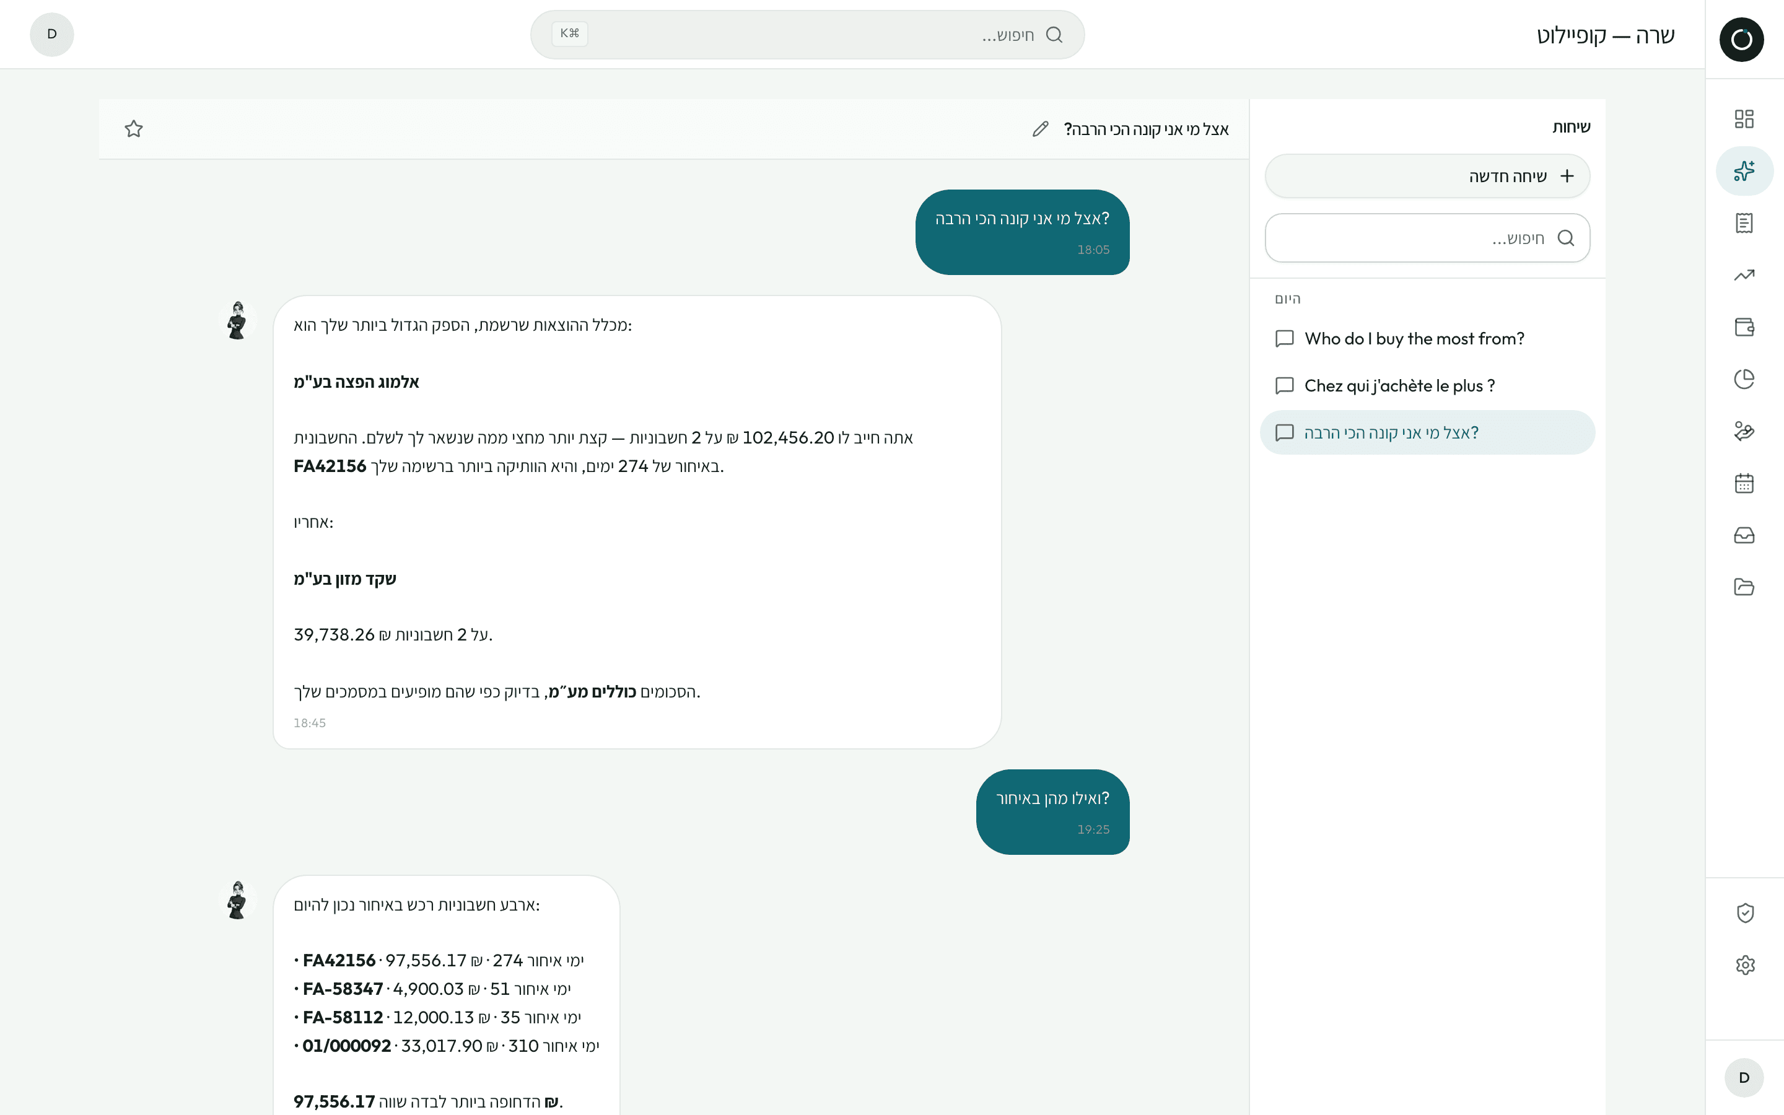The height and width of the screenshot is (1115, 1784).
Task: Open the folder icon in sidebar
Action: tap(1744, 587)
